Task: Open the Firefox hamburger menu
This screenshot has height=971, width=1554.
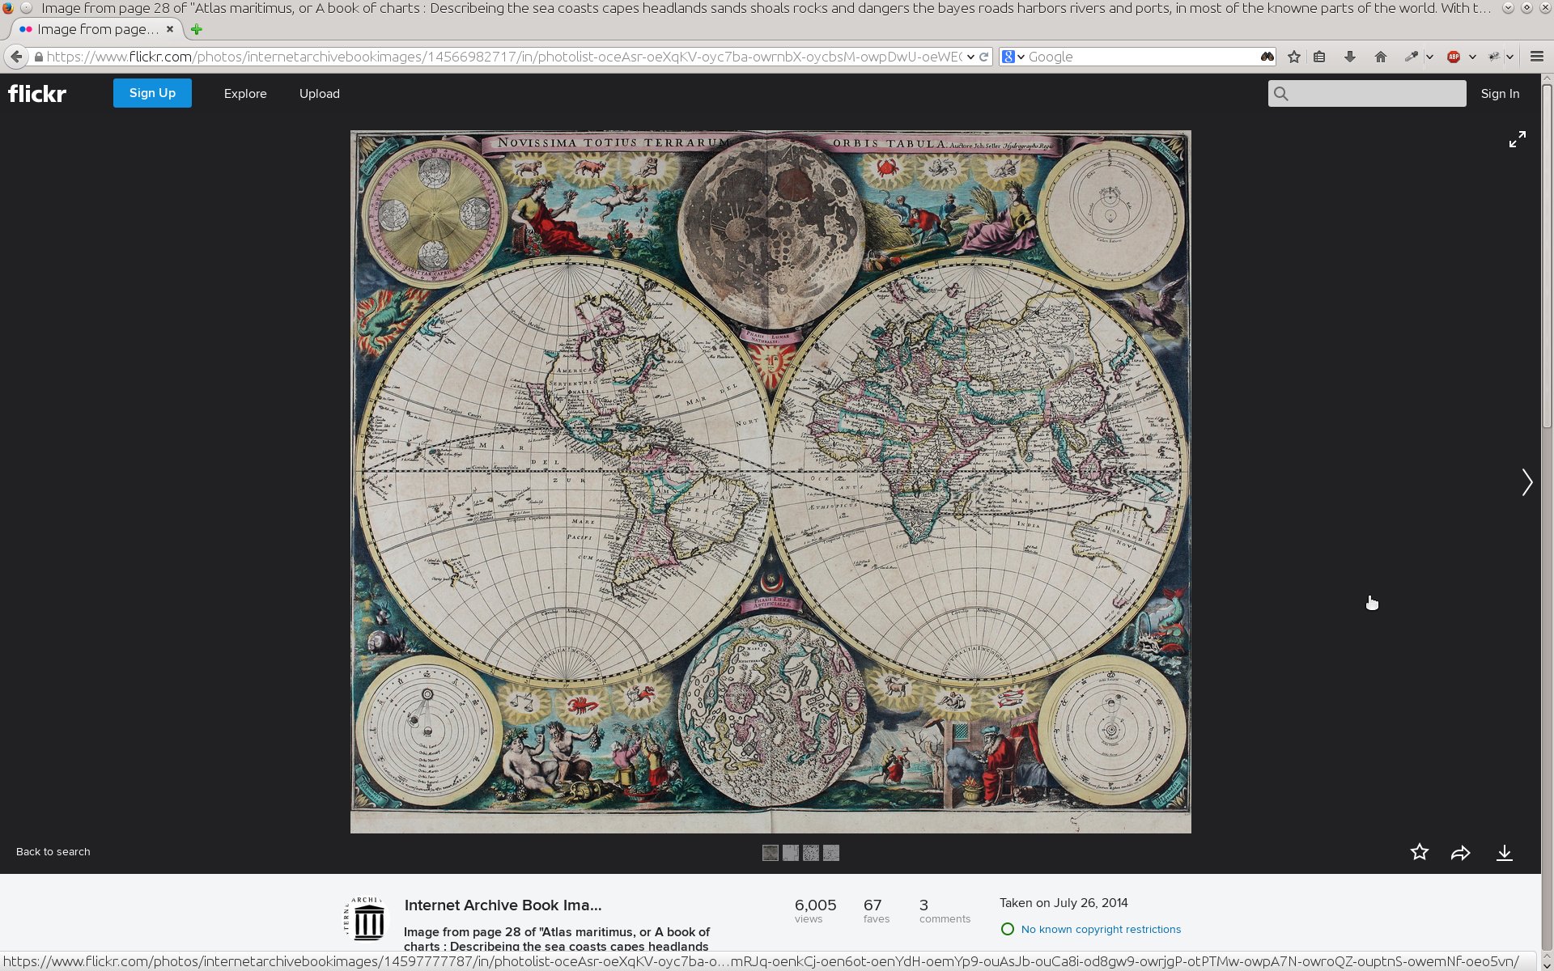Action: point(1537,57)
